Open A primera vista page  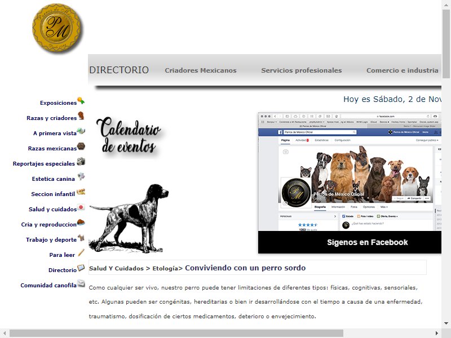[55, 134]
